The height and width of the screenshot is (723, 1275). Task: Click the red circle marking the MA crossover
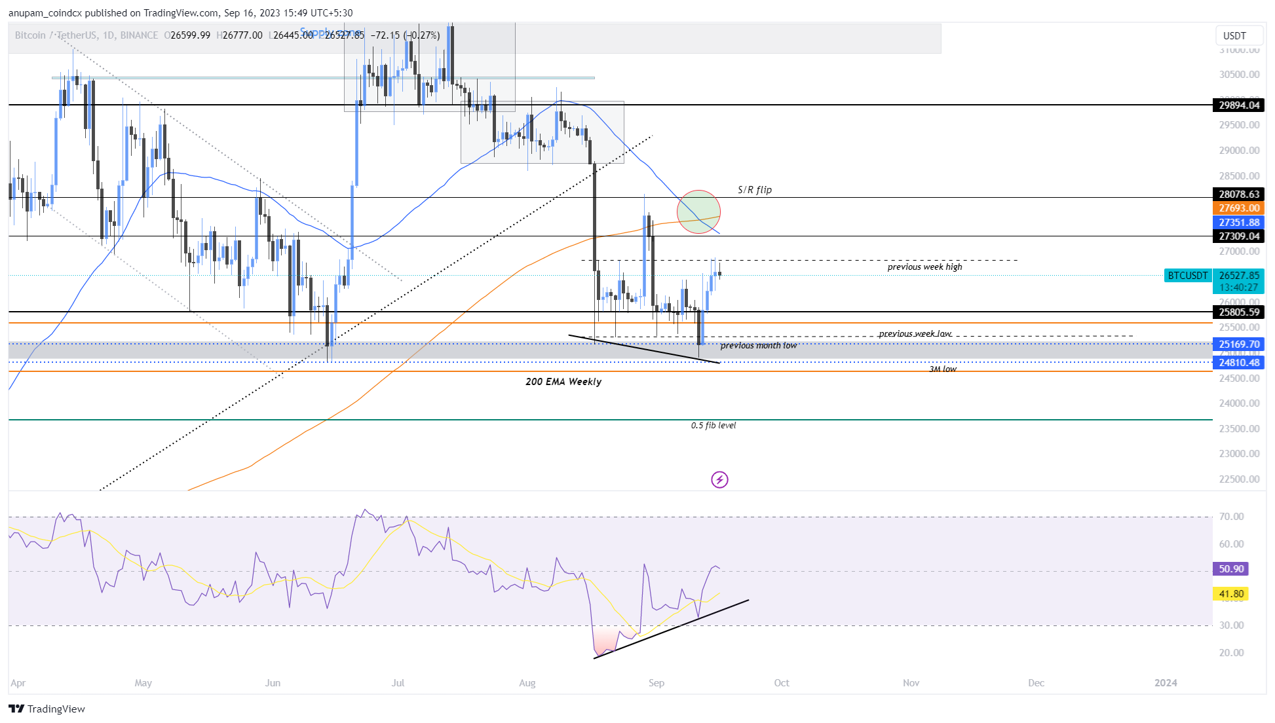tap(698, 212)
